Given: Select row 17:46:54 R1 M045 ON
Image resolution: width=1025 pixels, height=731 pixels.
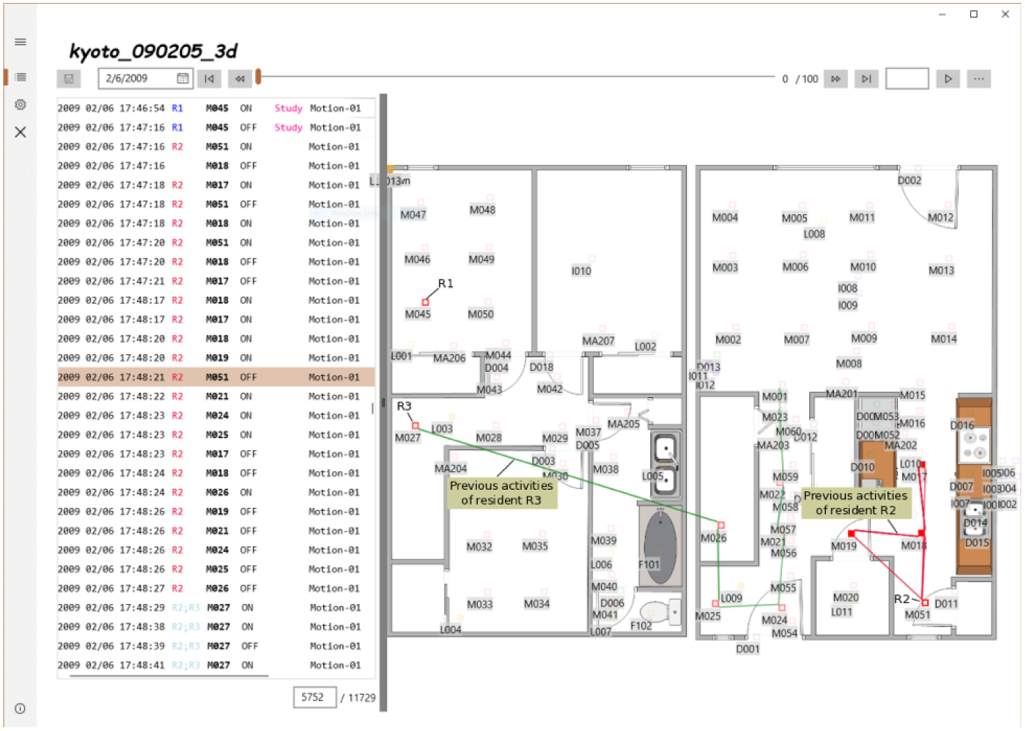Looking at the screenshot, I should 216,108.
